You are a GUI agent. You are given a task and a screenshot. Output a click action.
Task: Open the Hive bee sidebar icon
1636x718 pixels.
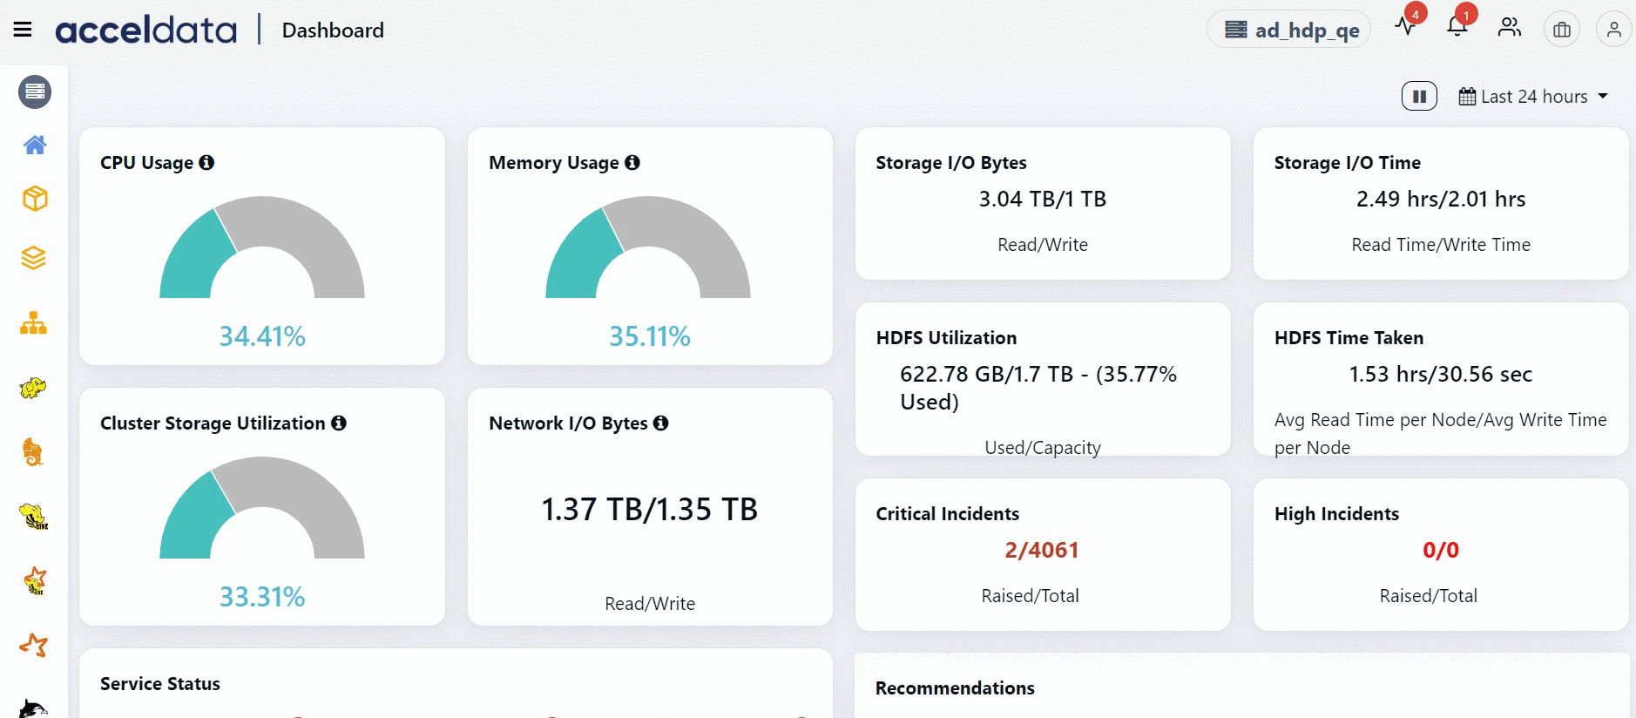[x=34, y=517]
